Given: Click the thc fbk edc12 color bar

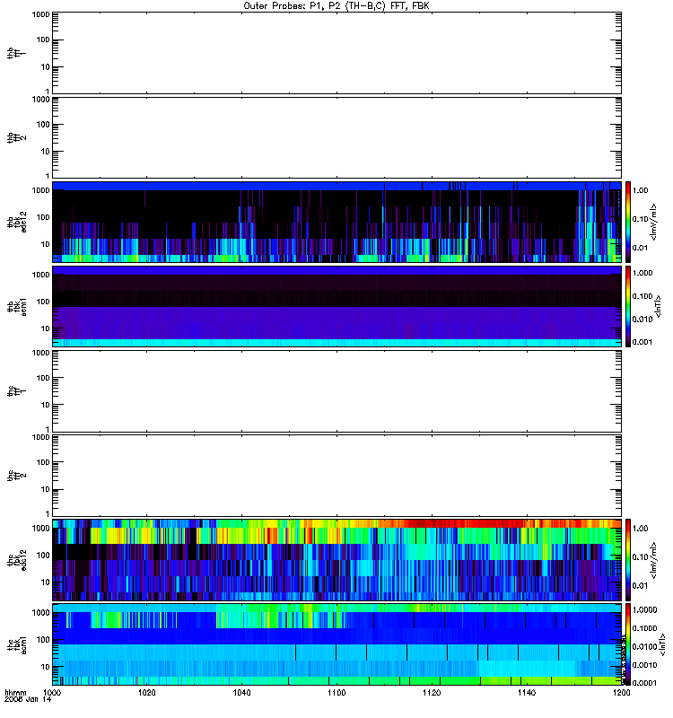Looking at the screenshot, I should [x=628, y=559].
